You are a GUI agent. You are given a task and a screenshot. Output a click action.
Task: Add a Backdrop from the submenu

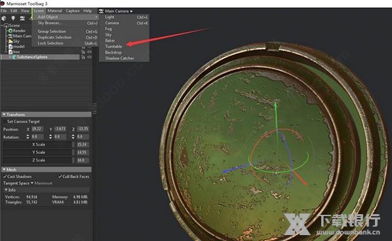coord(125,52)
